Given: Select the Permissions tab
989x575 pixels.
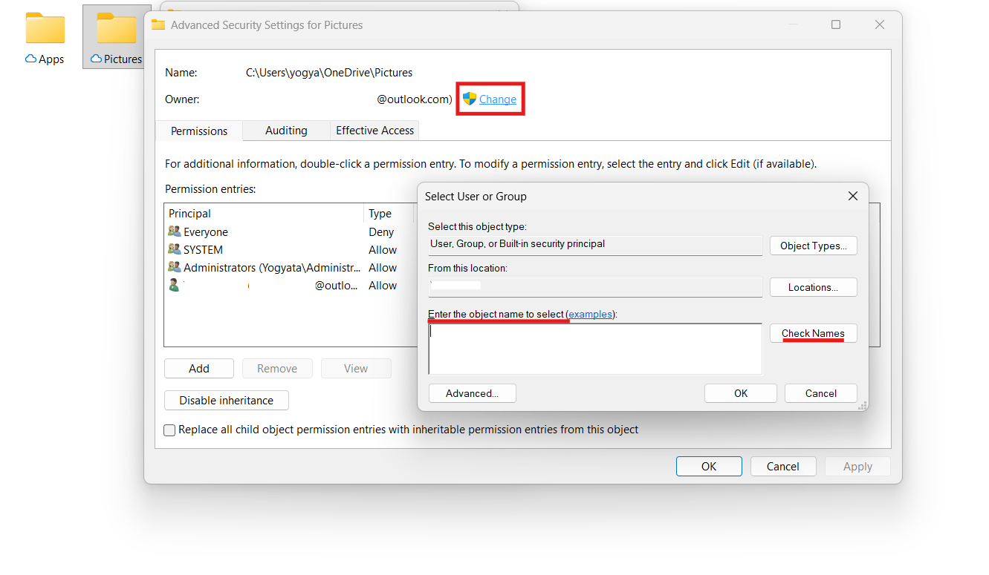Looking at the screenshot, I should pos(198,131).
